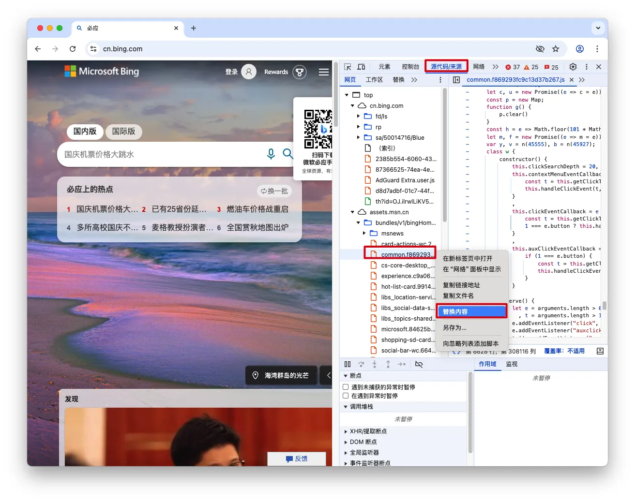This screenshot has height=502, width=635.
Task: Select the 国际版 toggle
Action: coord(123,131)
